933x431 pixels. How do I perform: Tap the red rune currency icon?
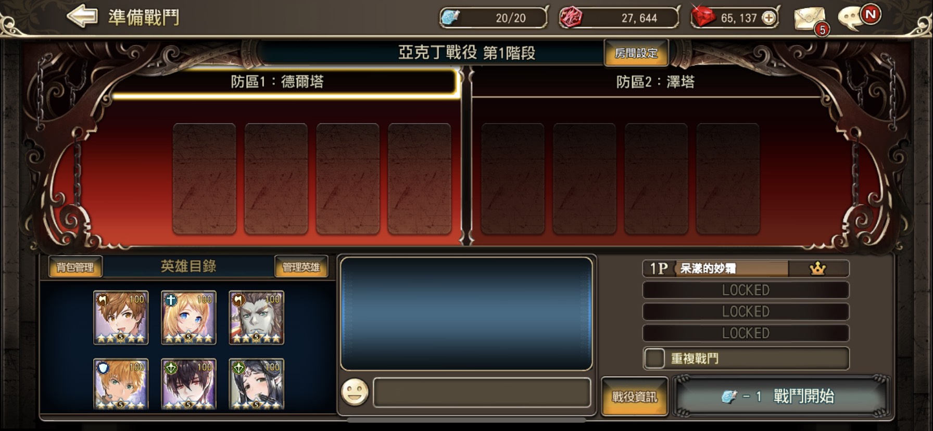coord(571,18)
